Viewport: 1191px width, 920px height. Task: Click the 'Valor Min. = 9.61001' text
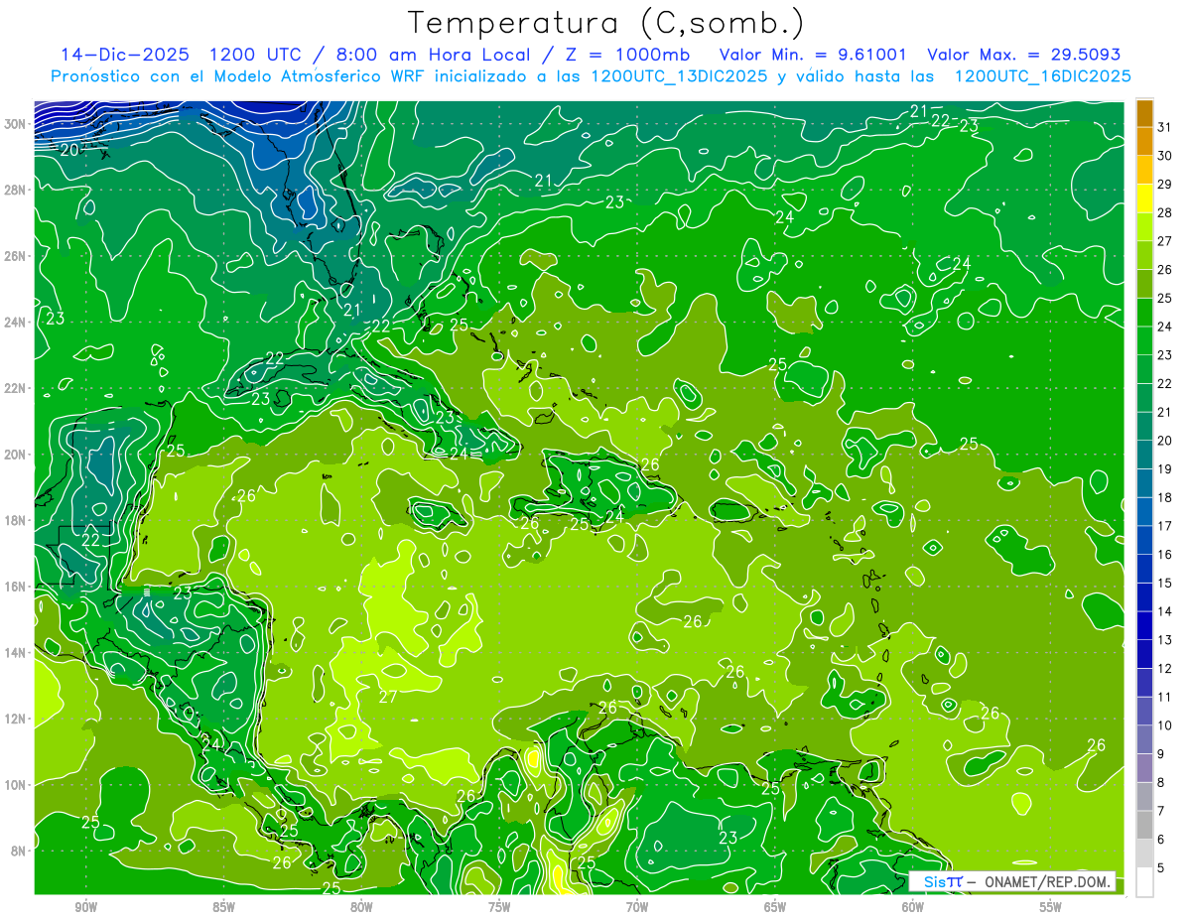tap(812, 55)
